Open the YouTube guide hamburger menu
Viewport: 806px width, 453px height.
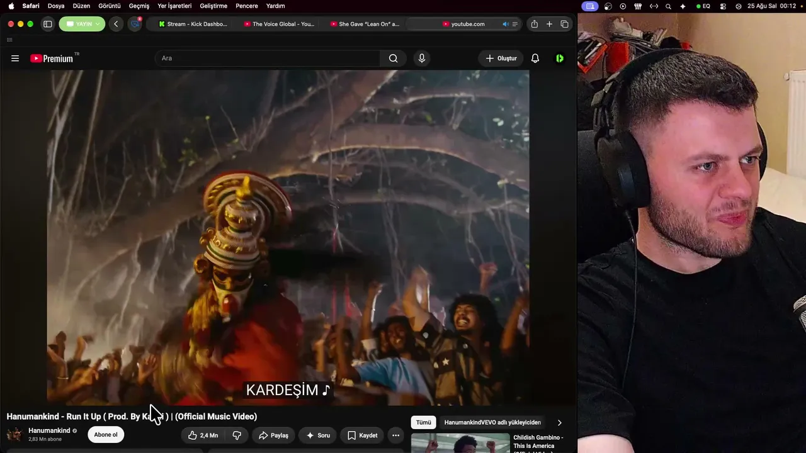15,59
